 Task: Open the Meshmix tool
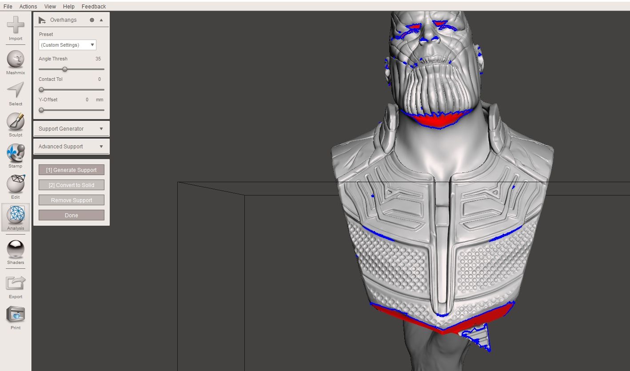point(16,60)
